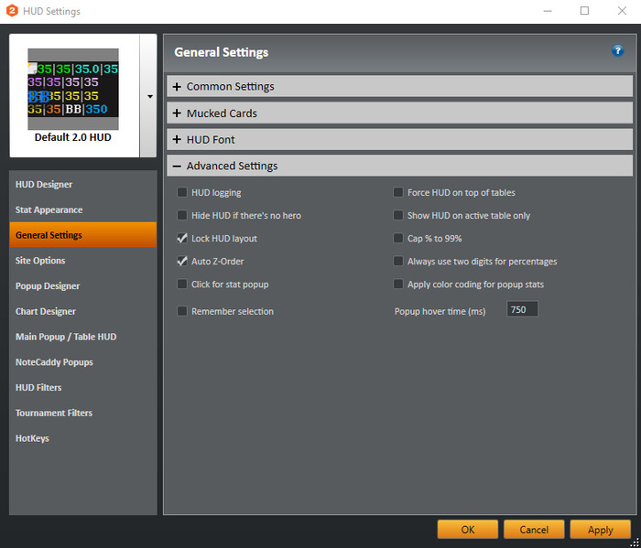Open NoteCaddy Popups

(x=82, y=361)
